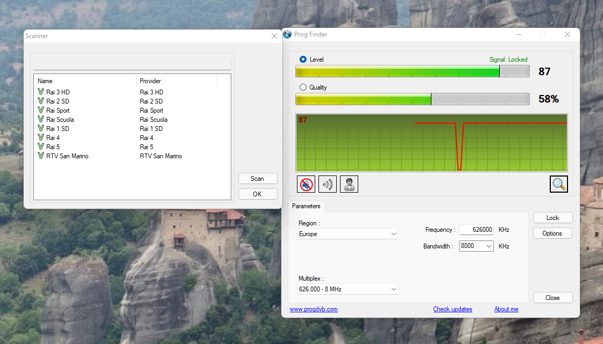The height and width of the screenshot is (344, 603).
Task: Click the Frequency input field showing 626000
Action: click(x=477, y=230)
